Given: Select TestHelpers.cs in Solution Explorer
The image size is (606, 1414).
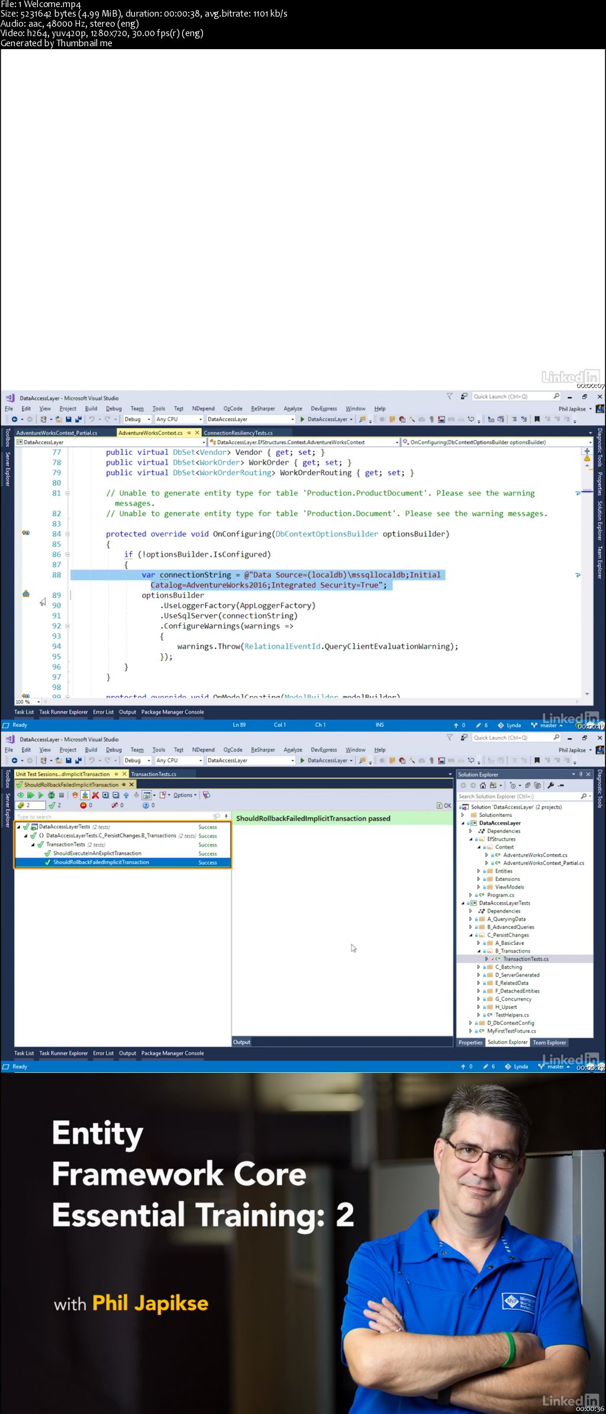Looking at the screenshot, I should pos(511,1015).
